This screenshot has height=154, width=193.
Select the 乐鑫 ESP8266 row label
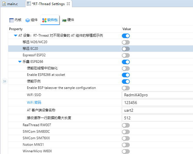coord(33,62)
